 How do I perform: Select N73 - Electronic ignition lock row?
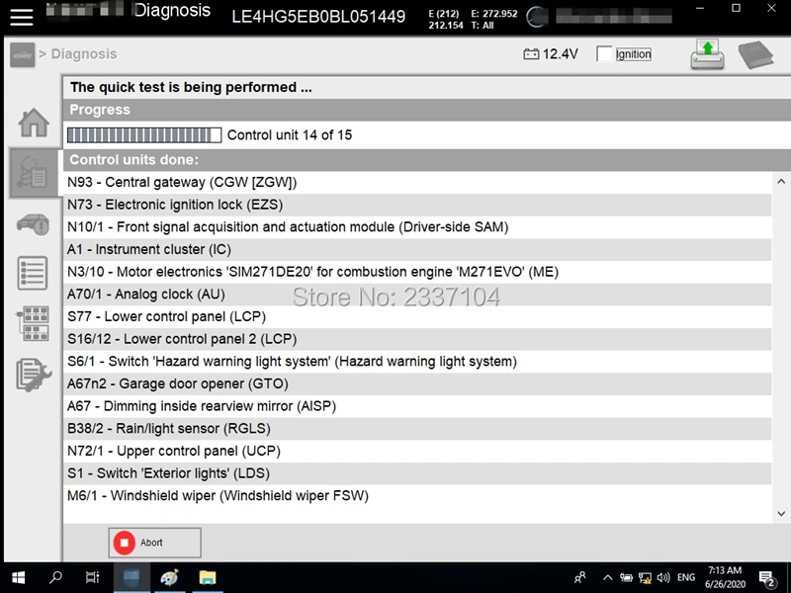coord(417,205)
